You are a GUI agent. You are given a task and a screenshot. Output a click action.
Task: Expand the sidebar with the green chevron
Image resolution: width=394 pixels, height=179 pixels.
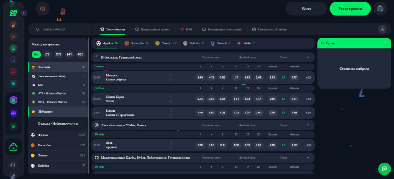click(23, 13)
